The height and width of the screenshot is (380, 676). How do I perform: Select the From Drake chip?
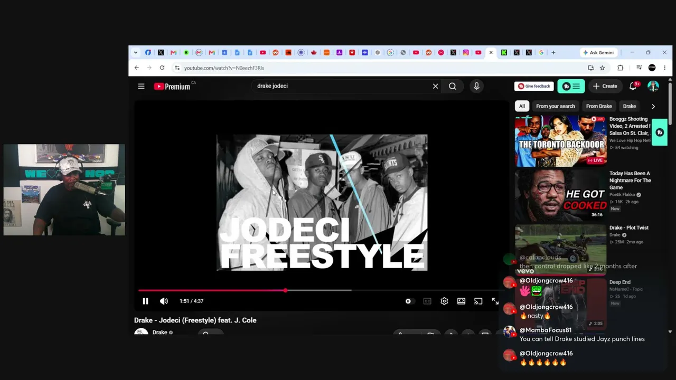pos(599,106)
